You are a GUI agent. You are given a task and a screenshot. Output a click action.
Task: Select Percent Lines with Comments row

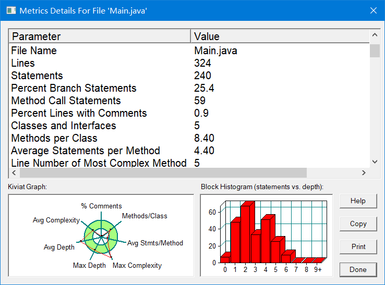pyautogui.click(x=189, y=113)
